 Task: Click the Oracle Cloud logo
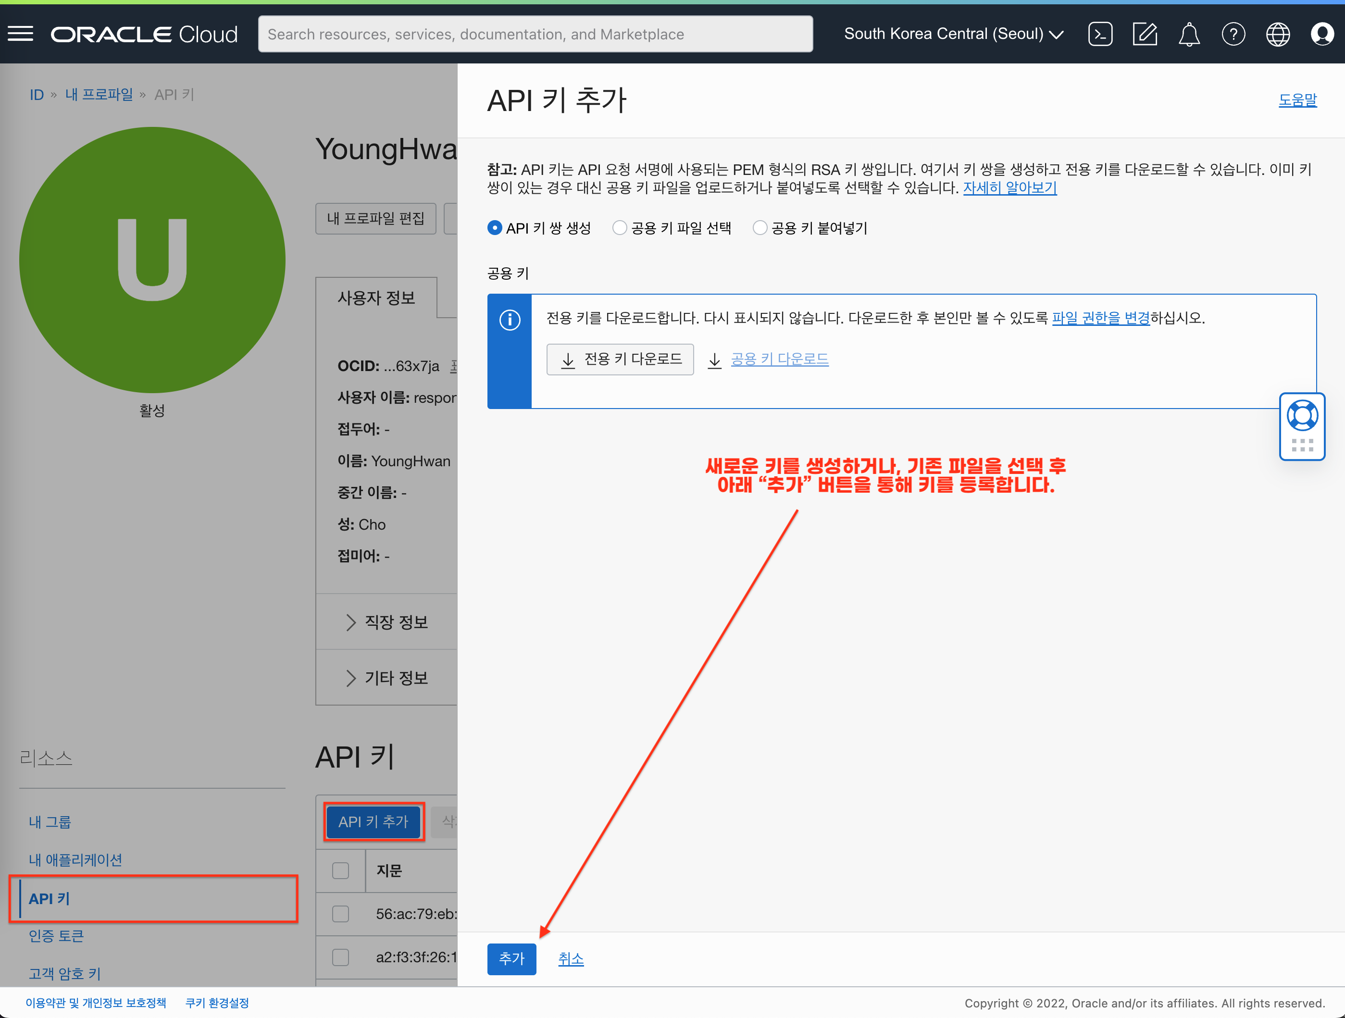tap(144, 35)
